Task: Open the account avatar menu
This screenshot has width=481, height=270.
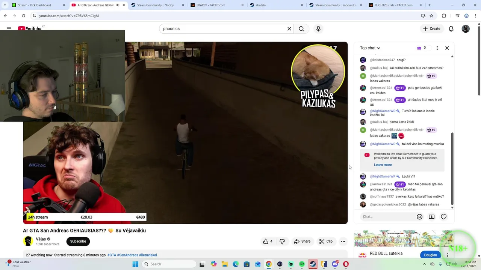Action: pyautogui.click(x=466, y=29)
